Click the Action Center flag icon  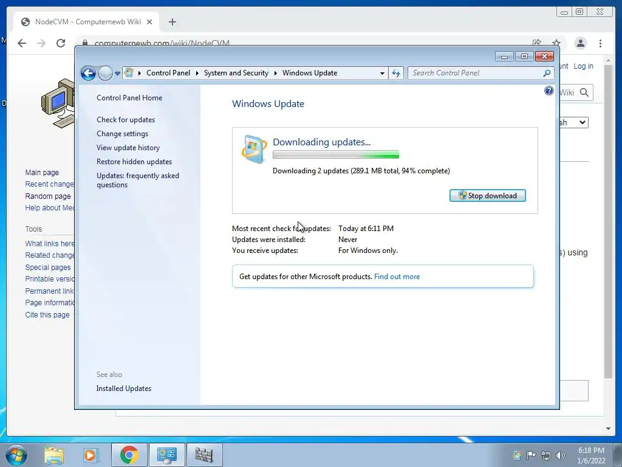531,455
